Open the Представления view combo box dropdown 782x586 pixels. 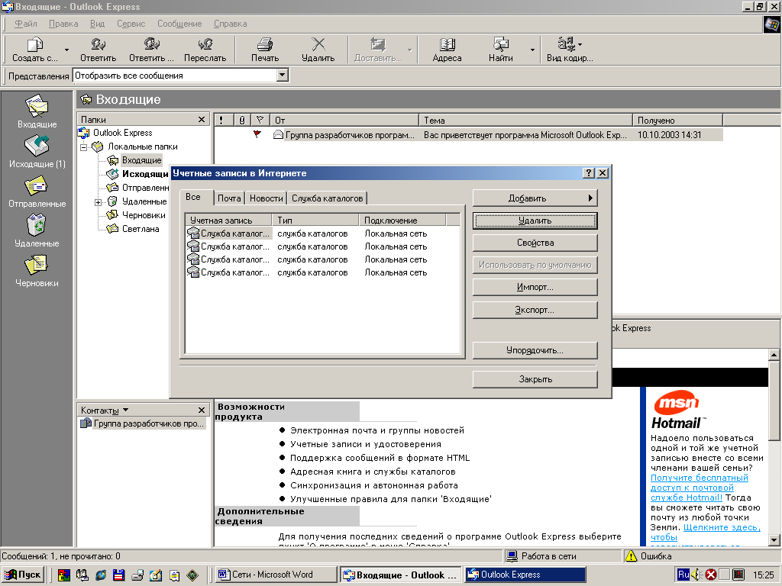click(x=283, y=76)
